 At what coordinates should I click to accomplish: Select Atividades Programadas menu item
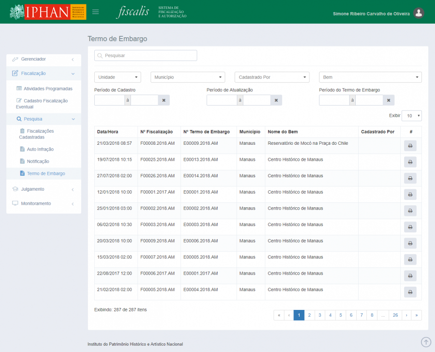coord(48,89)
